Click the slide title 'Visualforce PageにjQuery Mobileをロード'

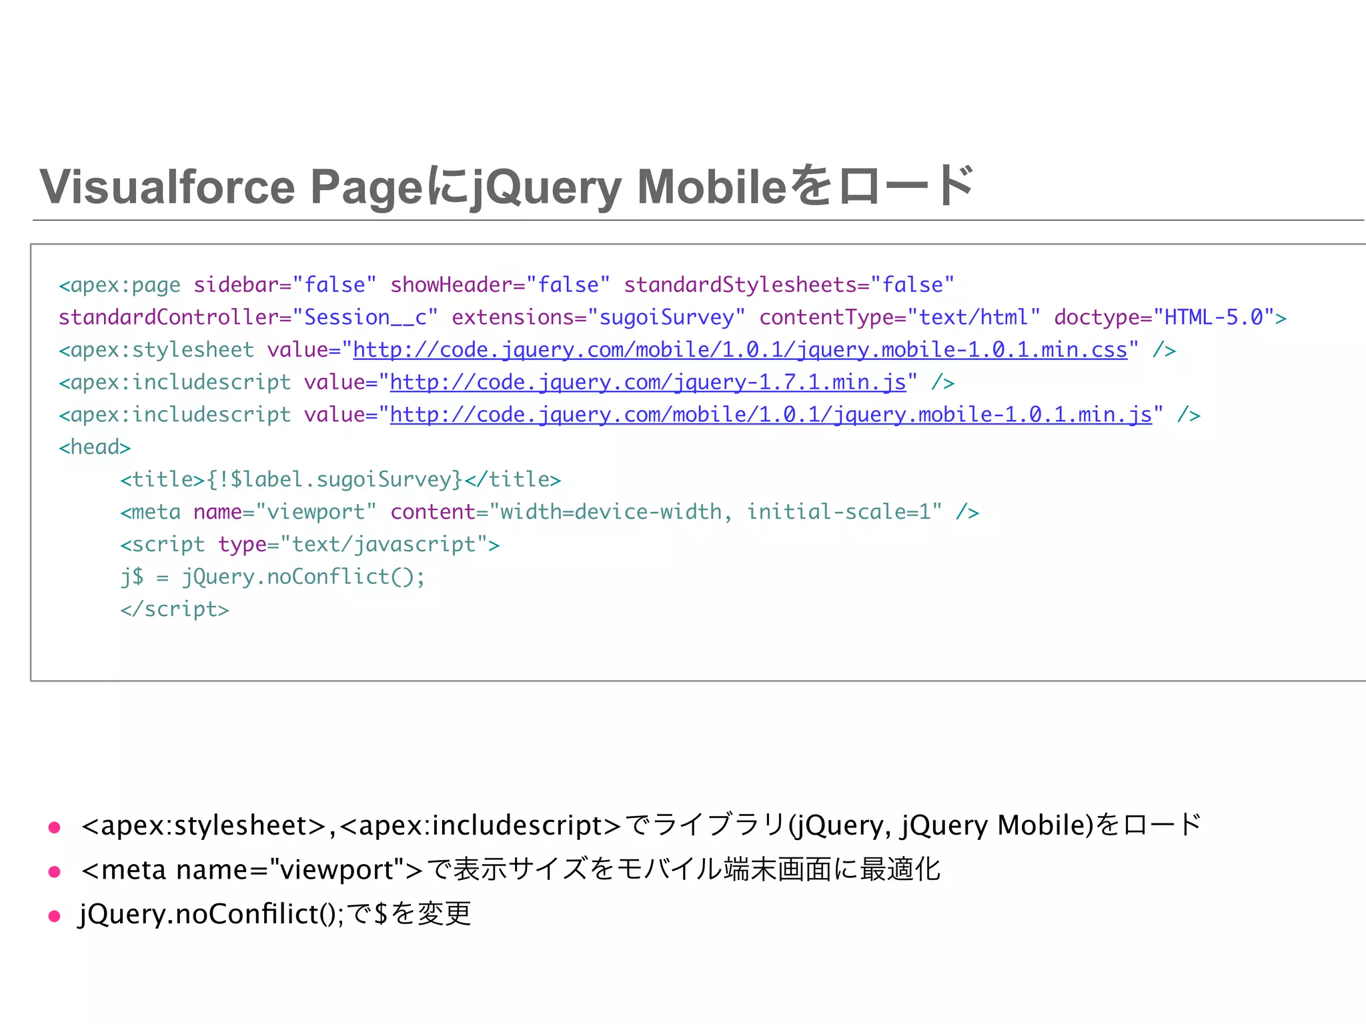(507, 186)
